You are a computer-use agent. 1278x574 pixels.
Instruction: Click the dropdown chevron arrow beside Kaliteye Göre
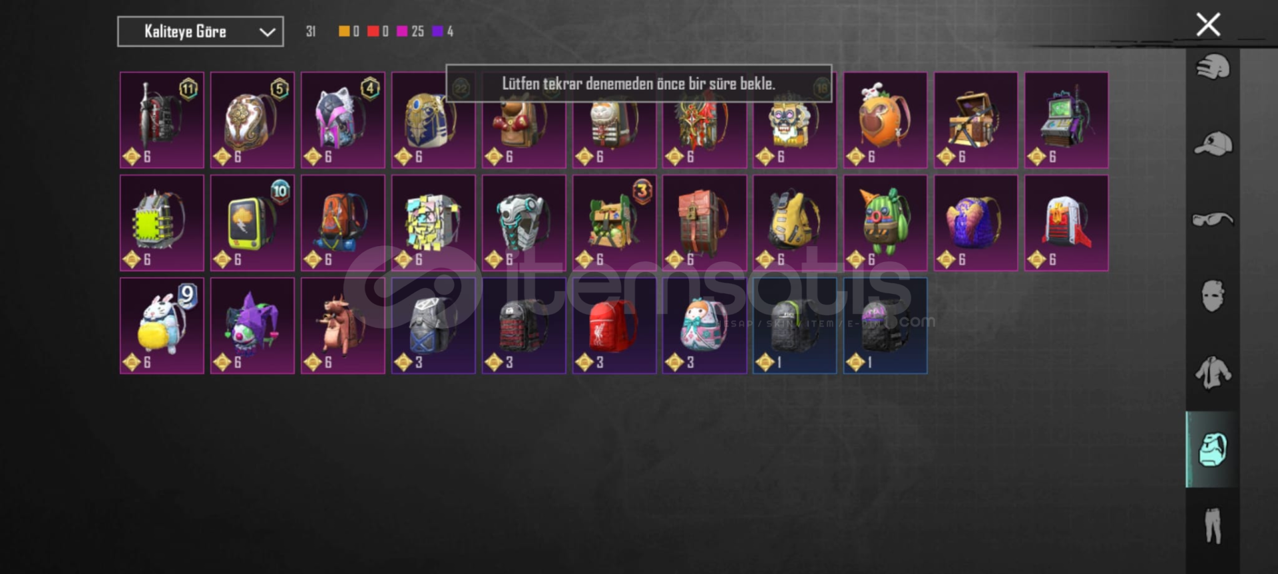267,32
